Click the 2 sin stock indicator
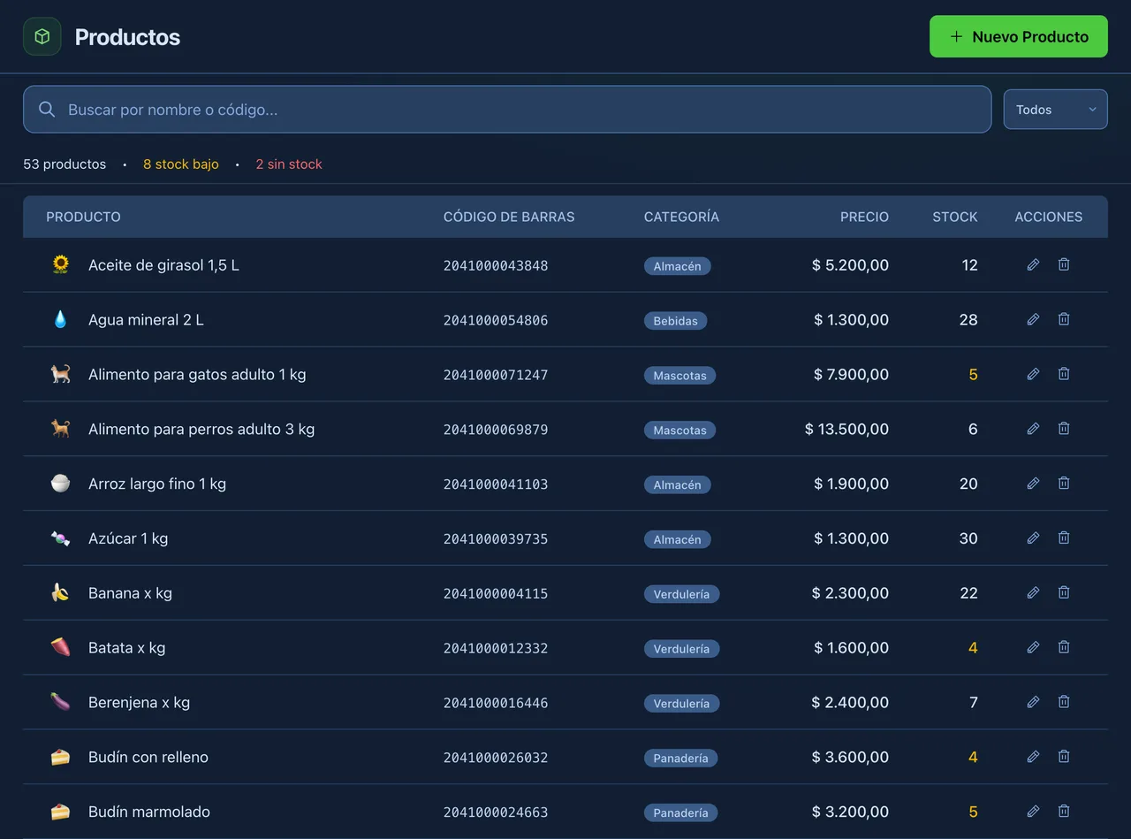Image resolution: width=1131 pixels, height=839 pixels. coord(289,164)
